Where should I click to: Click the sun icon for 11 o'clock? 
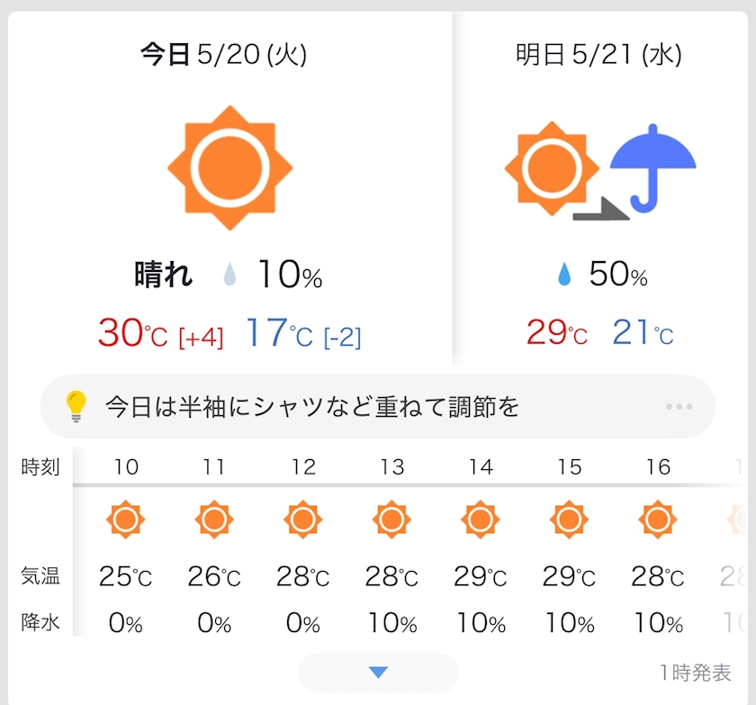coord(214,520)
